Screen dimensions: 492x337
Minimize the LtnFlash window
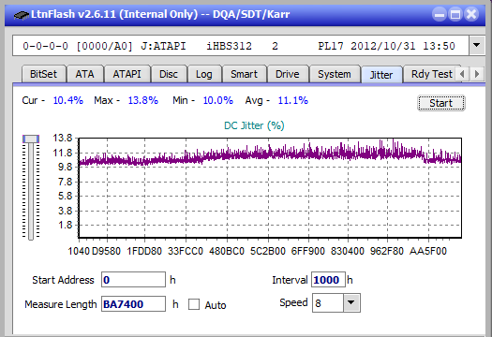pyautogui.click(x=440, y=14)
